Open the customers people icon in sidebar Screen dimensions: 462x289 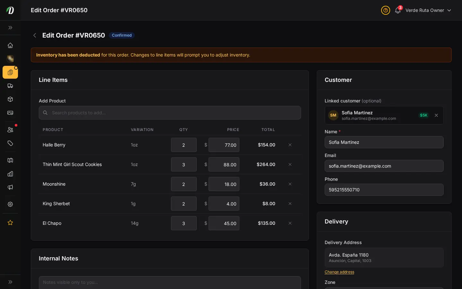pos(10,130)
